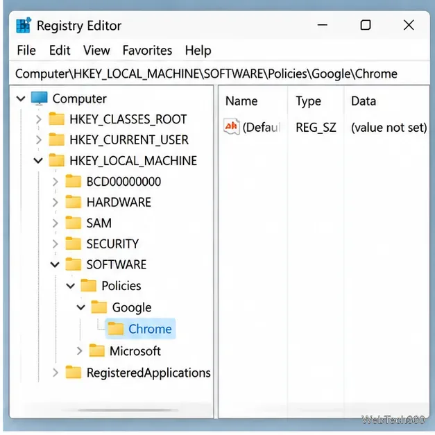Click the Computer monitor icon
This screenshot has width=435, height=435.
point(40,99)
